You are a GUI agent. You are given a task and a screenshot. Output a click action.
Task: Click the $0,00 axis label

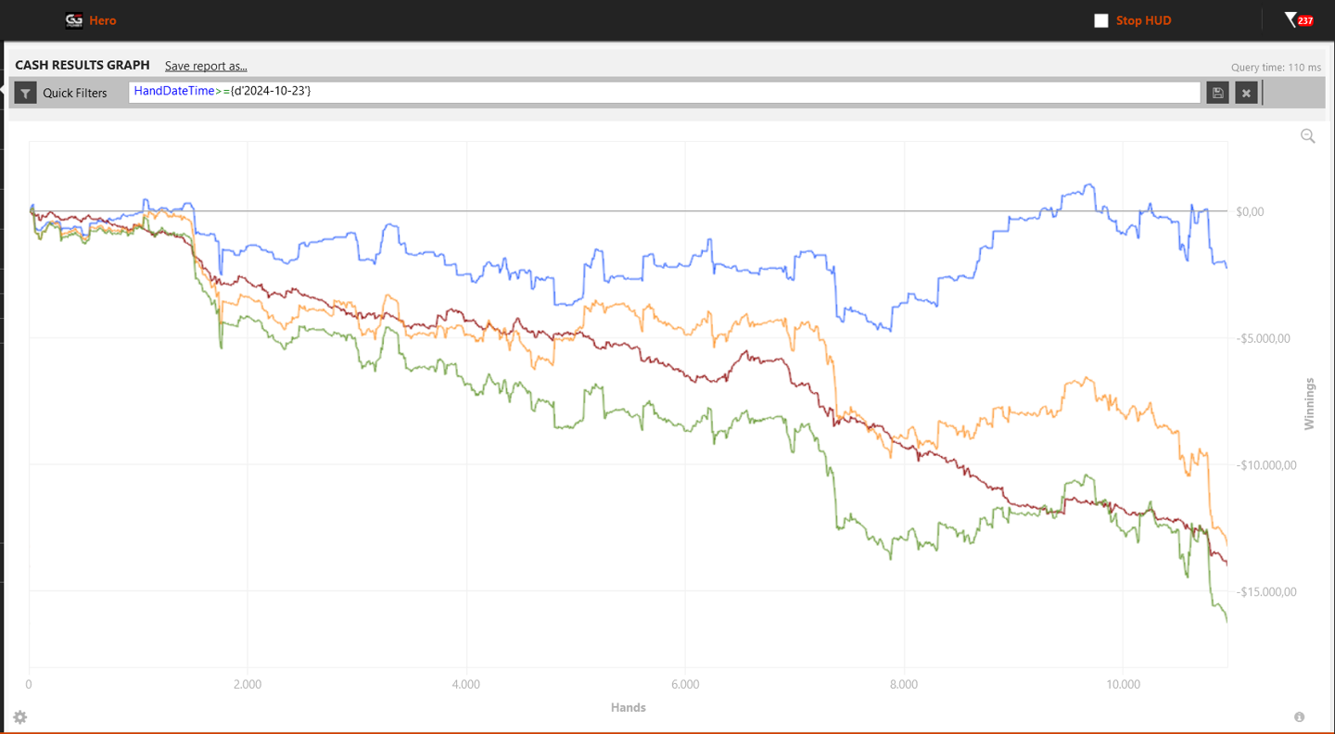(1250, 212)
